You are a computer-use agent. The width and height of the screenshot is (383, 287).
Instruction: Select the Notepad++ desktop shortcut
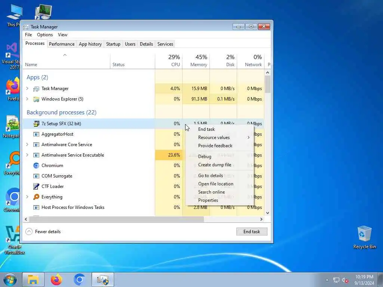point(12,126)
